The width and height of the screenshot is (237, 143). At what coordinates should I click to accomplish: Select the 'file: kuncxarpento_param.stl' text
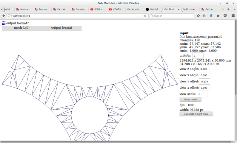tap(201, 37)
